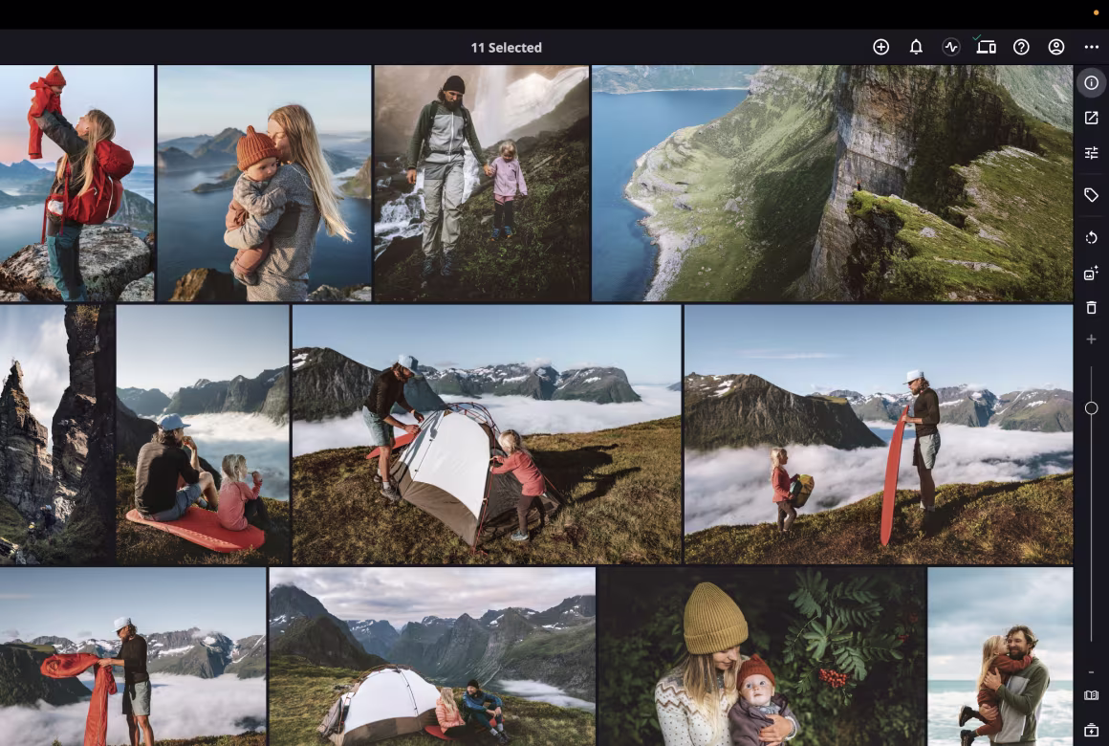Click the "11 Selected" title label
The height and width of the screenshot is (746, 1109).
(506, 47)
